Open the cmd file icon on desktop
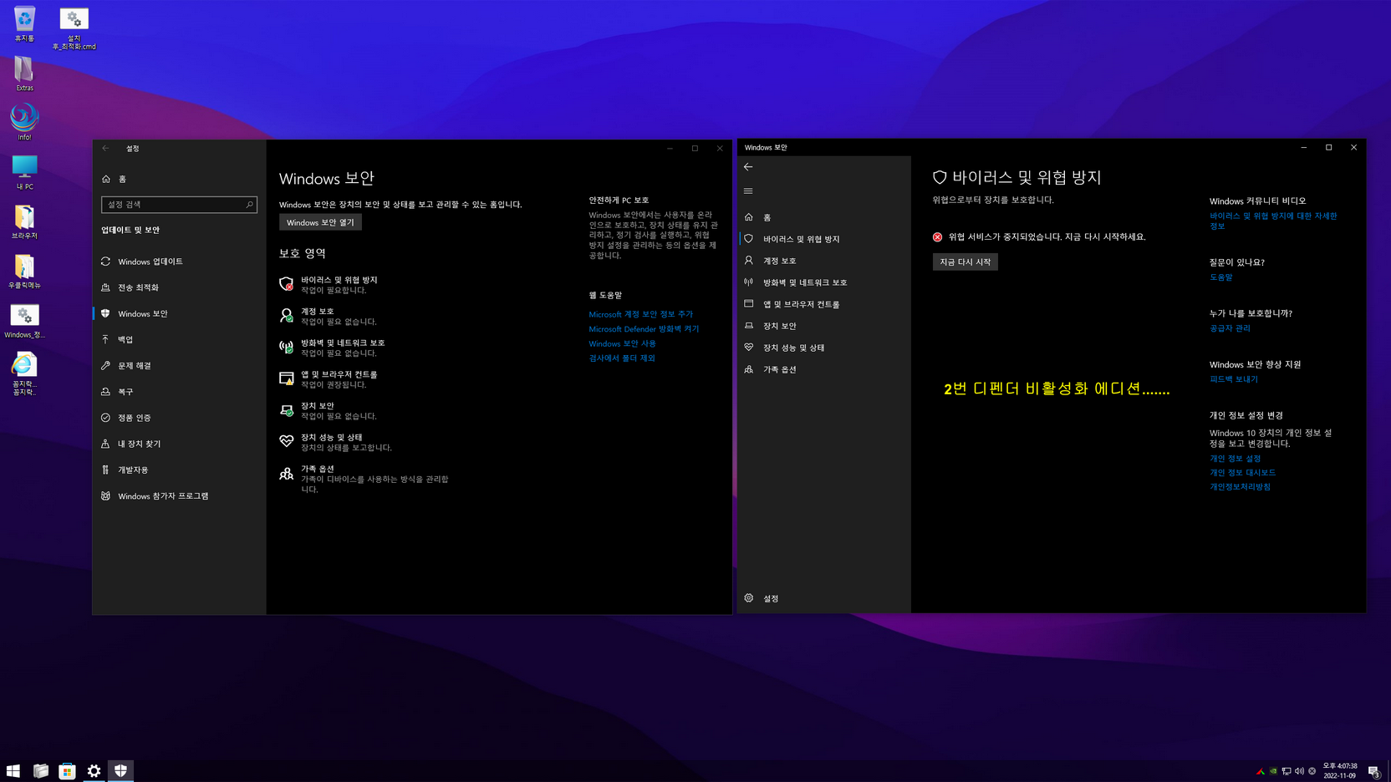Screen dimensions: 1391x782 pyautogui.click(x=74, y=28)
